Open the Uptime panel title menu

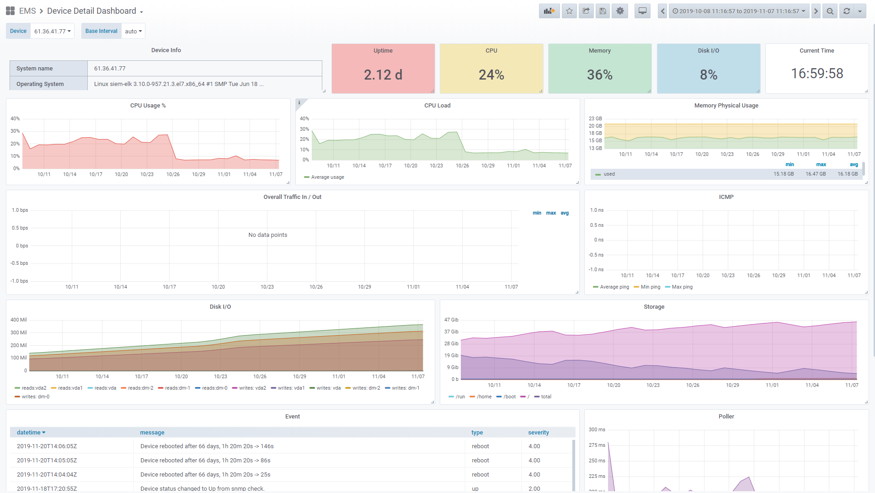(383, 51)
